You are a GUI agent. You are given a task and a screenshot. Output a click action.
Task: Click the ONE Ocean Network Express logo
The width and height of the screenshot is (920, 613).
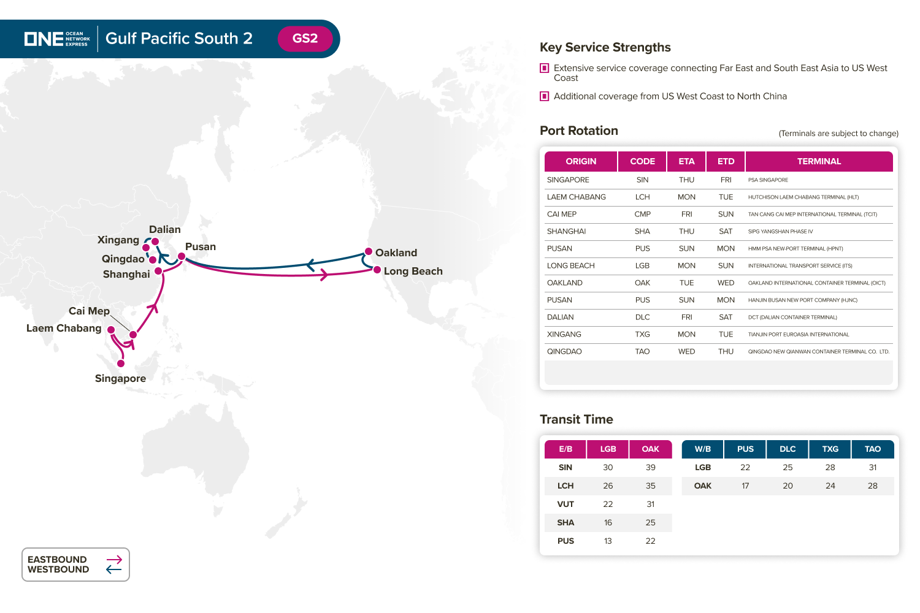point(57,39)
